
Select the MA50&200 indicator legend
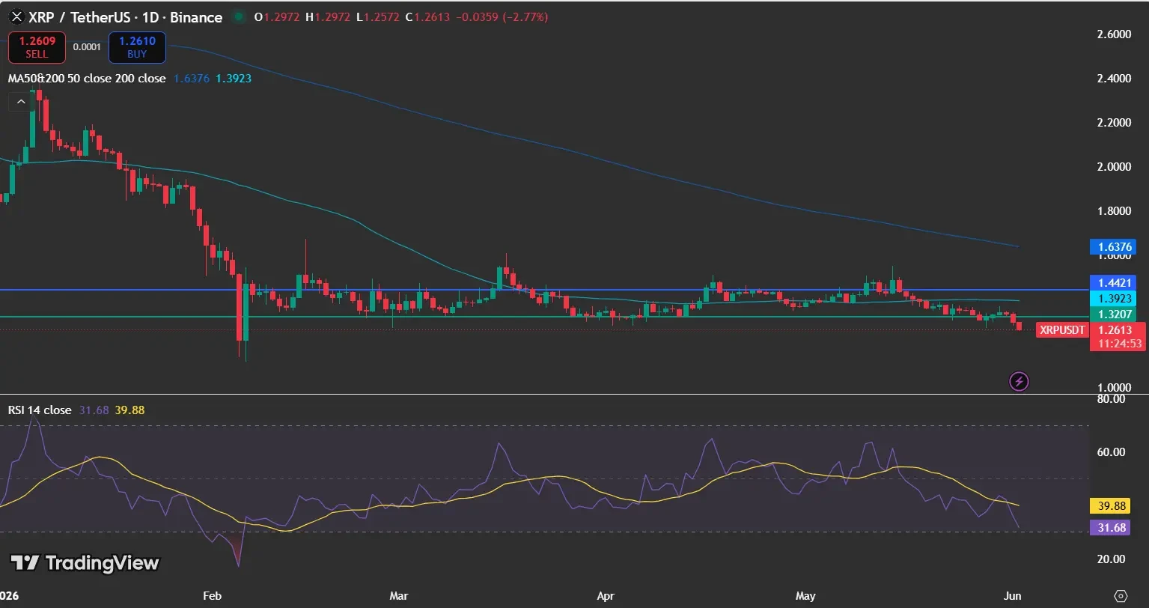(87, 78)
